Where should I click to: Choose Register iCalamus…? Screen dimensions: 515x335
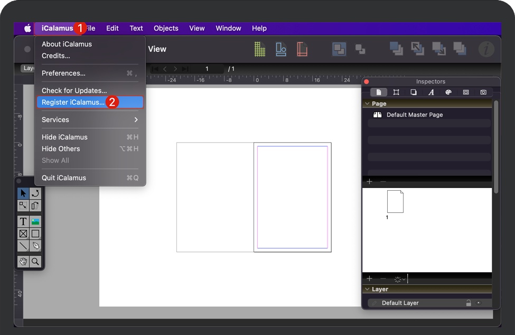tap(90, 102)
